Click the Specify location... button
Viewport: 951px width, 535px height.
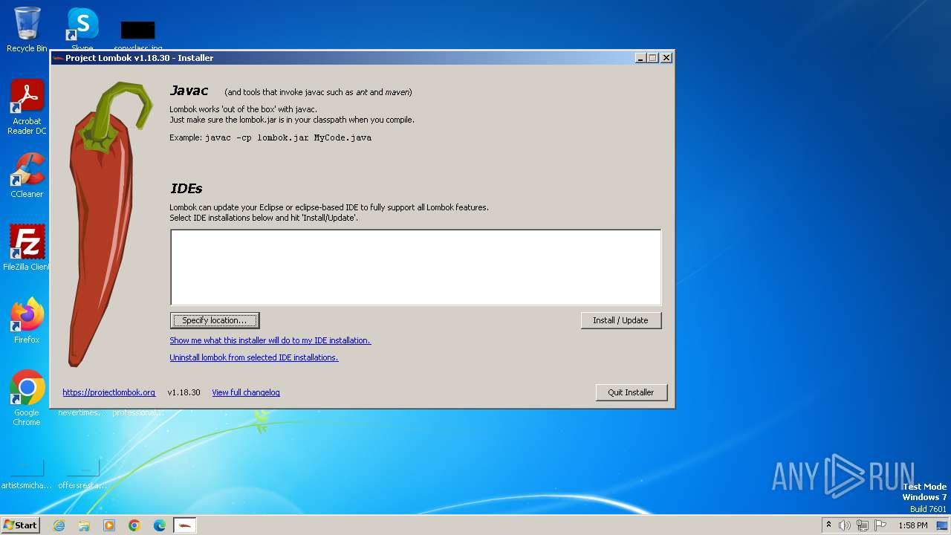point(215,320)
